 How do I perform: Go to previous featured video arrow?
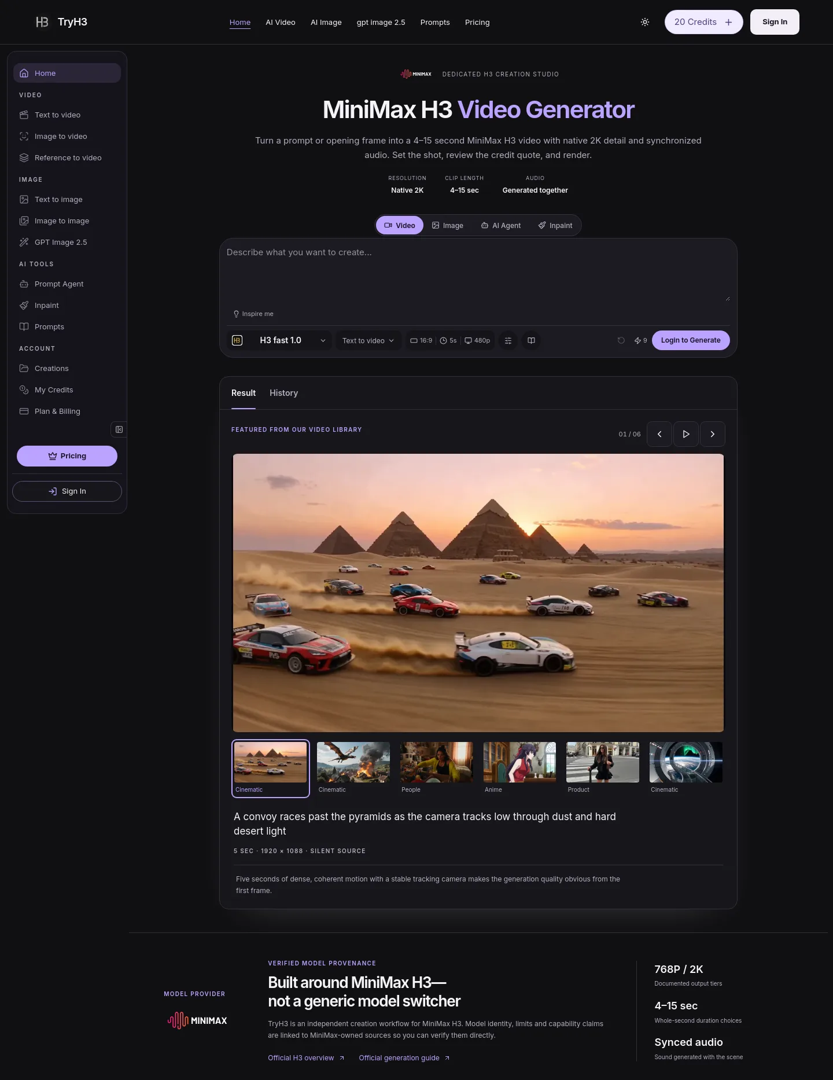coord(659,434)
